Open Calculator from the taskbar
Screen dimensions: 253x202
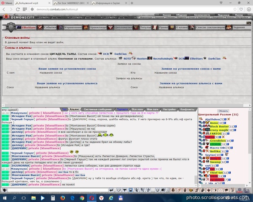(53, 198)
